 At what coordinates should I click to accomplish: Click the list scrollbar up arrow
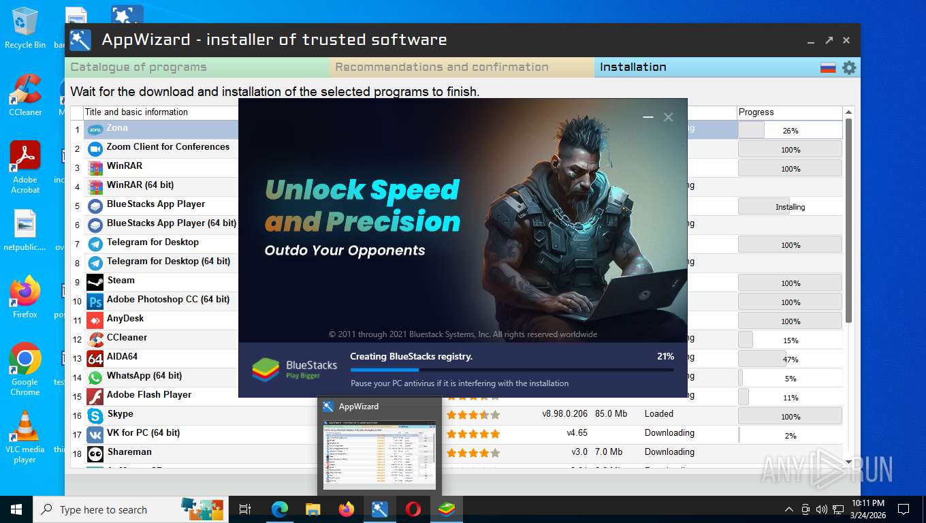(x=848, y=112)
